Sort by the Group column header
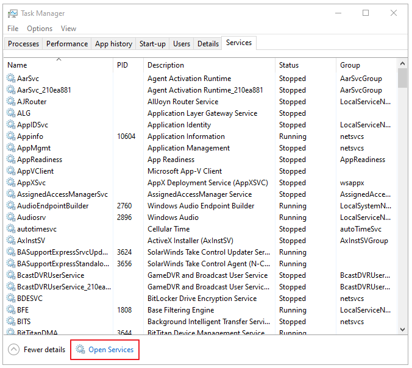Image resolution: width=412 pixels, height=368 pixels. [x=366, y=65]
